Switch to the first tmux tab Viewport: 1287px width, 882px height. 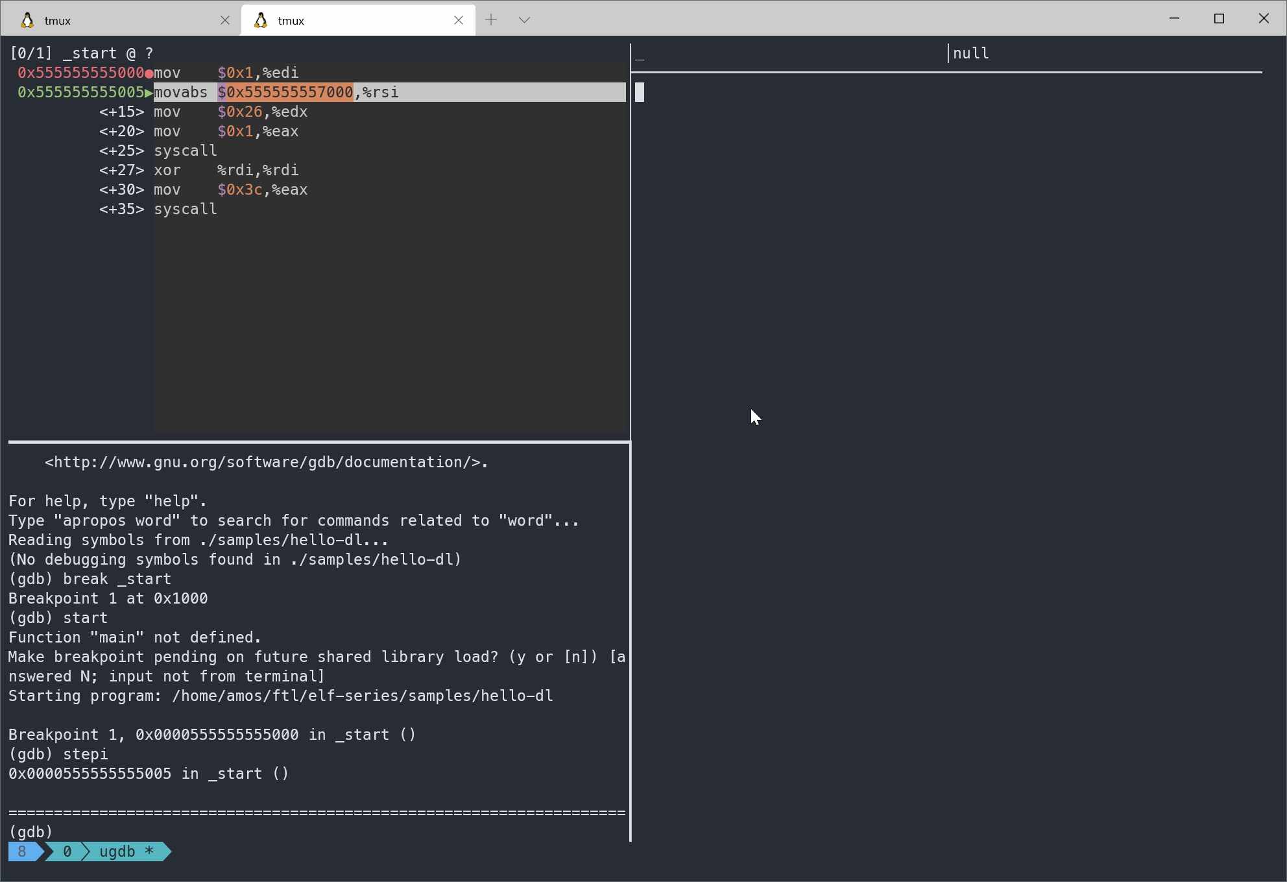pos(117,20)
